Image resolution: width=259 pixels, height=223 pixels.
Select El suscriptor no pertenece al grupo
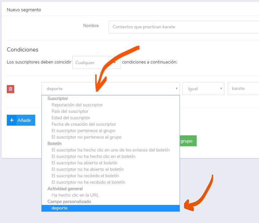pyautogui.click(x=110, y=137)
